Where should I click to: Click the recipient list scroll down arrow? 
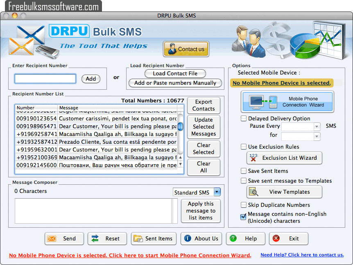pyautogui.click(x=180, y=164)
